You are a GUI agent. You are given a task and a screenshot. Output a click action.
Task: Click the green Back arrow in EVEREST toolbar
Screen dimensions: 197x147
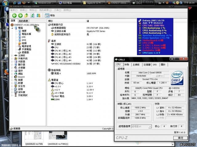[x=14, y=16]
